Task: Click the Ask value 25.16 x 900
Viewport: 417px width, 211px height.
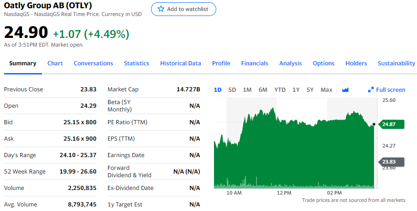Action: point(80,139)
